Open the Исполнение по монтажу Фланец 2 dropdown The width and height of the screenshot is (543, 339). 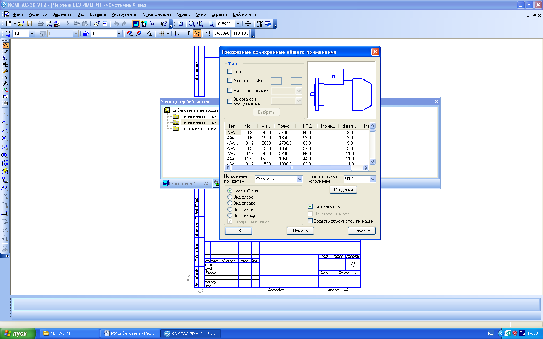[x=299, y=179]
